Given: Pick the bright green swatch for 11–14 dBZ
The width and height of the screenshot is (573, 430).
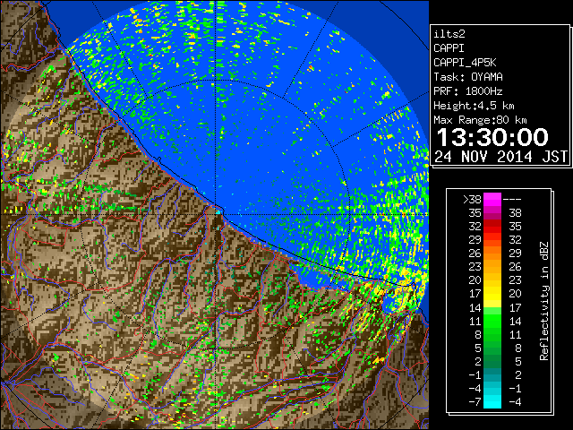Looking at the screenshot, I should pyautogui.click(x=492, y=321).
